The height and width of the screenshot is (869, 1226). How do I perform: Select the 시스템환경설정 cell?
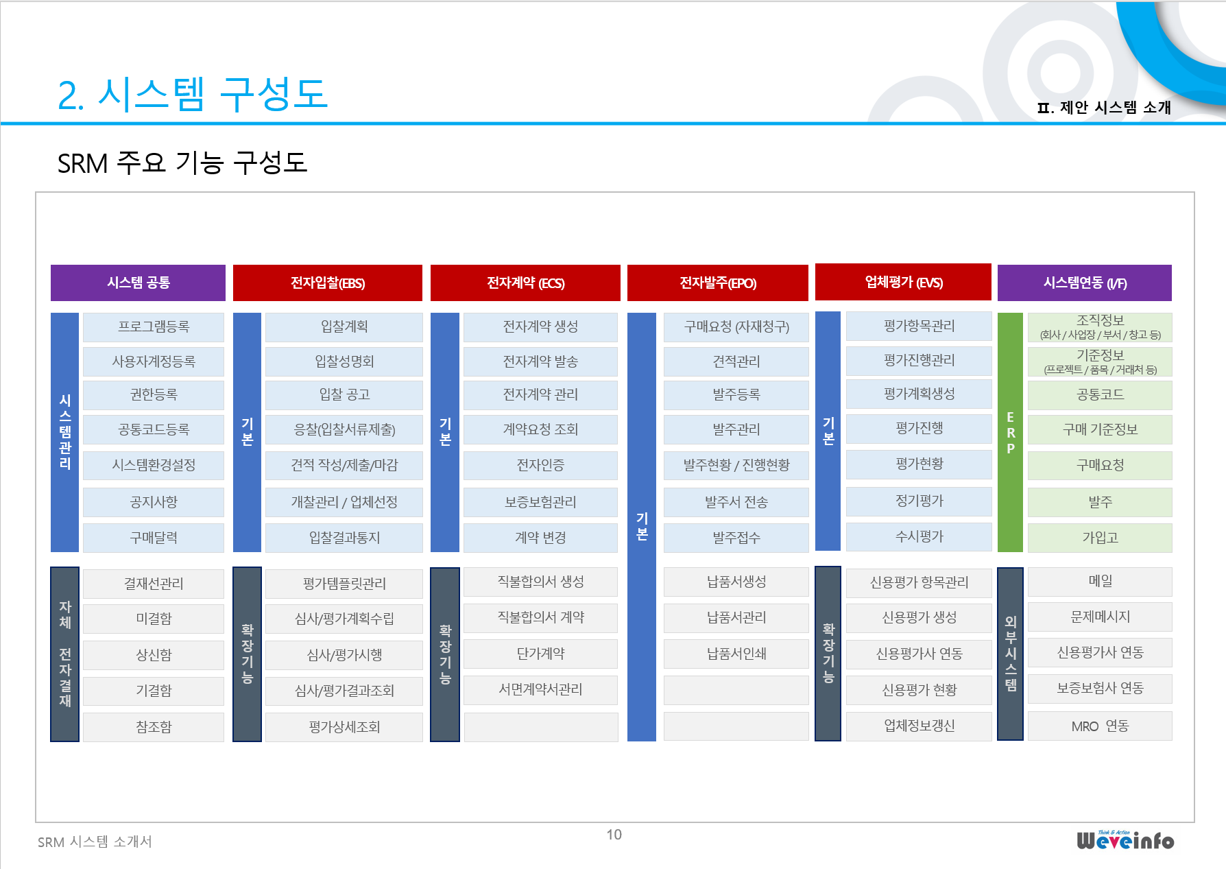point(154,466)
